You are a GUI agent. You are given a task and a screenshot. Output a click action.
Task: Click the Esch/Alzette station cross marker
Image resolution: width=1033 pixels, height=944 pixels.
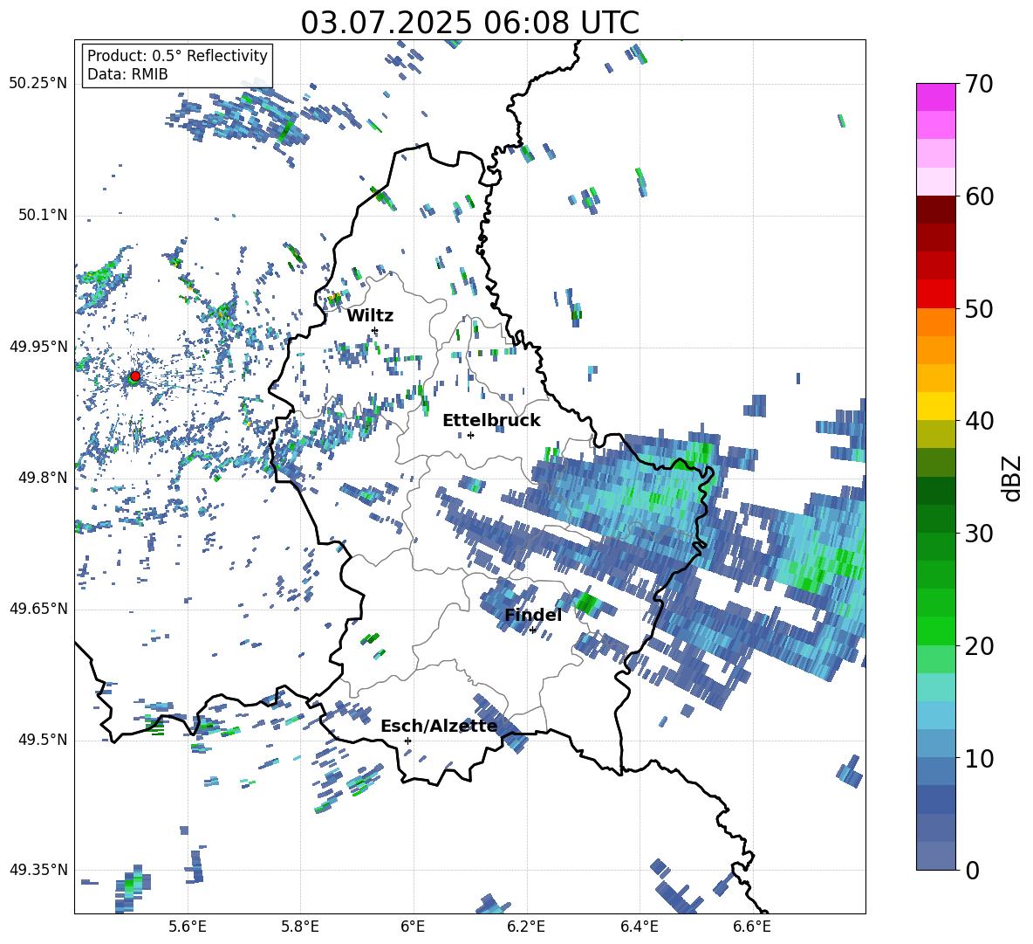[x=407, y=741]
